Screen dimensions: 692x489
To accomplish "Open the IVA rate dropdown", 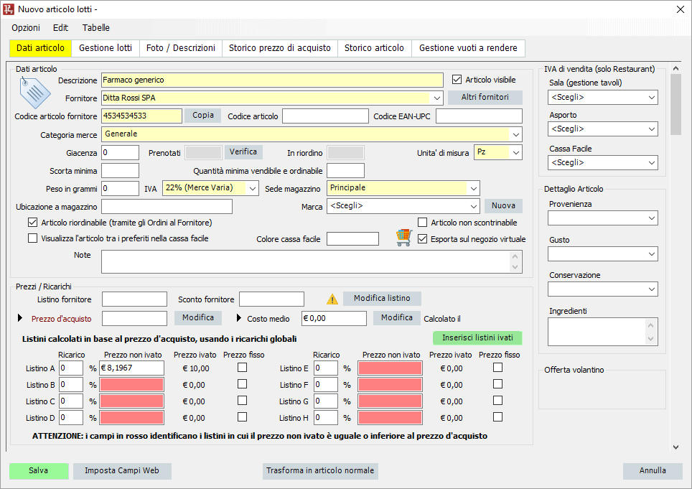I will tap(252, 188).
